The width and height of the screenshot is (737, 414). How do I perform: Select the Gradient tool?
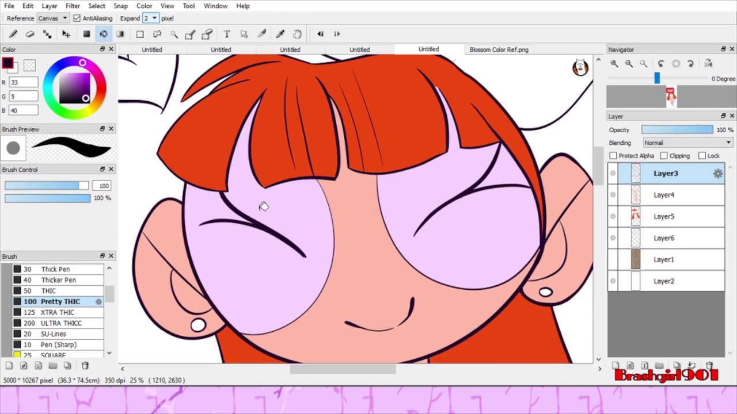[x=120, y=34]
